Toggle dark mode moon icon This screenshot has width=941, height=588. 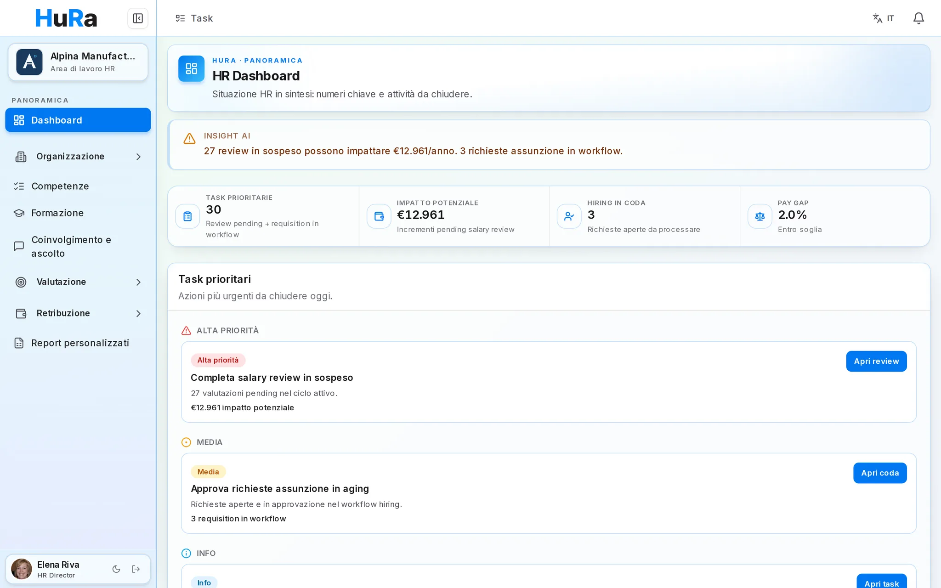116,569
